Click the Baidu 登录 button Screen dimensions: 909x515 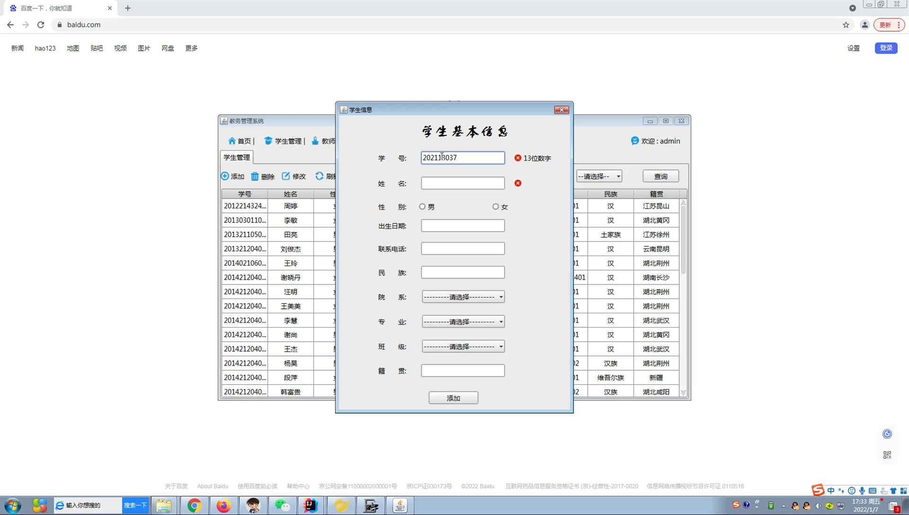pos(886,48)
